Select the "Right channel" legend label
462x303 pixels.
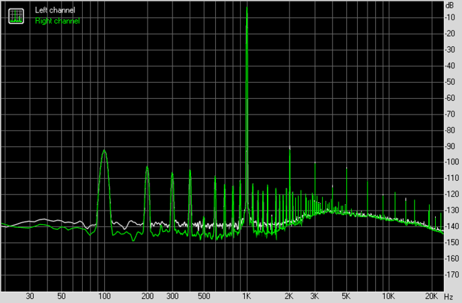(57, 21)
